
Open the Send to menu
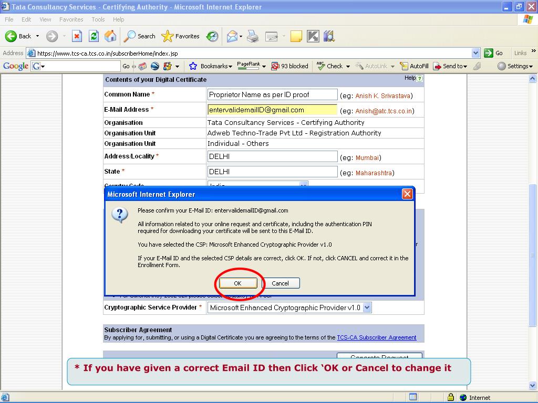[450, 66]
